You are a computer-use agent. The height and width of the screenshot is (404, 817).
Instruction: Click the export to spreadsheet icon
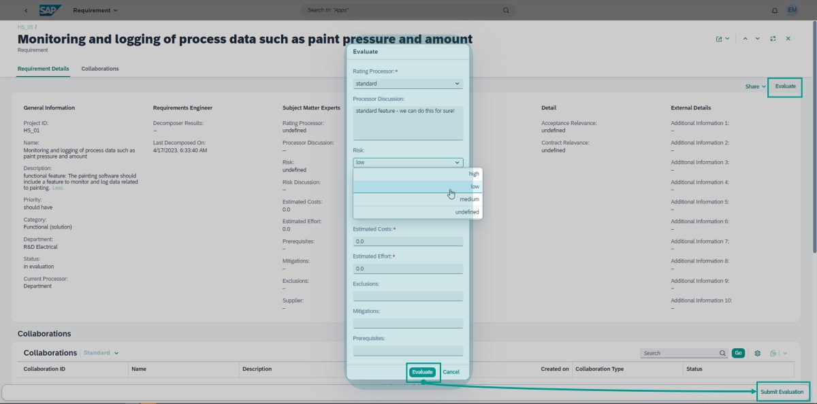(x=773, y=353)
